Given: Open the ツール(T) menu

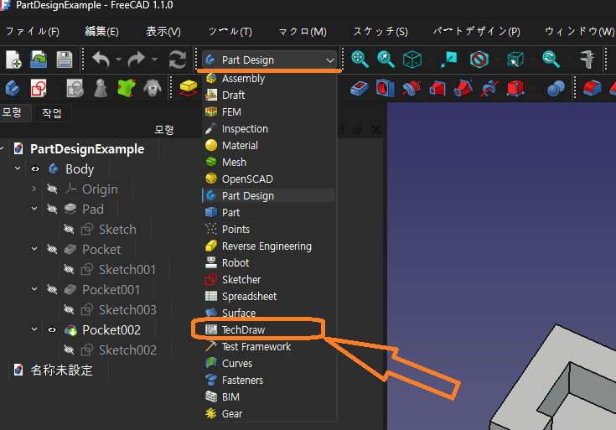Looking at the screenshot, I should (x=230, y=32).
